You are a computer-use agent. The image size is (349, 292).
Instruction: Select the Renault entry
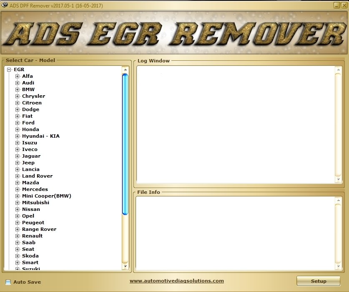32,236
